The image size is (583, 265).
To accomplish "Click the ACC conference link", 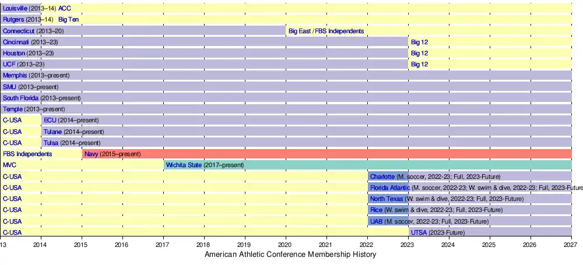I will (65, 8).
